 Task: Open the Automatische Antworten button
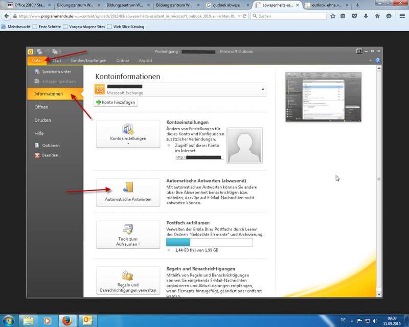click(128, 193)
